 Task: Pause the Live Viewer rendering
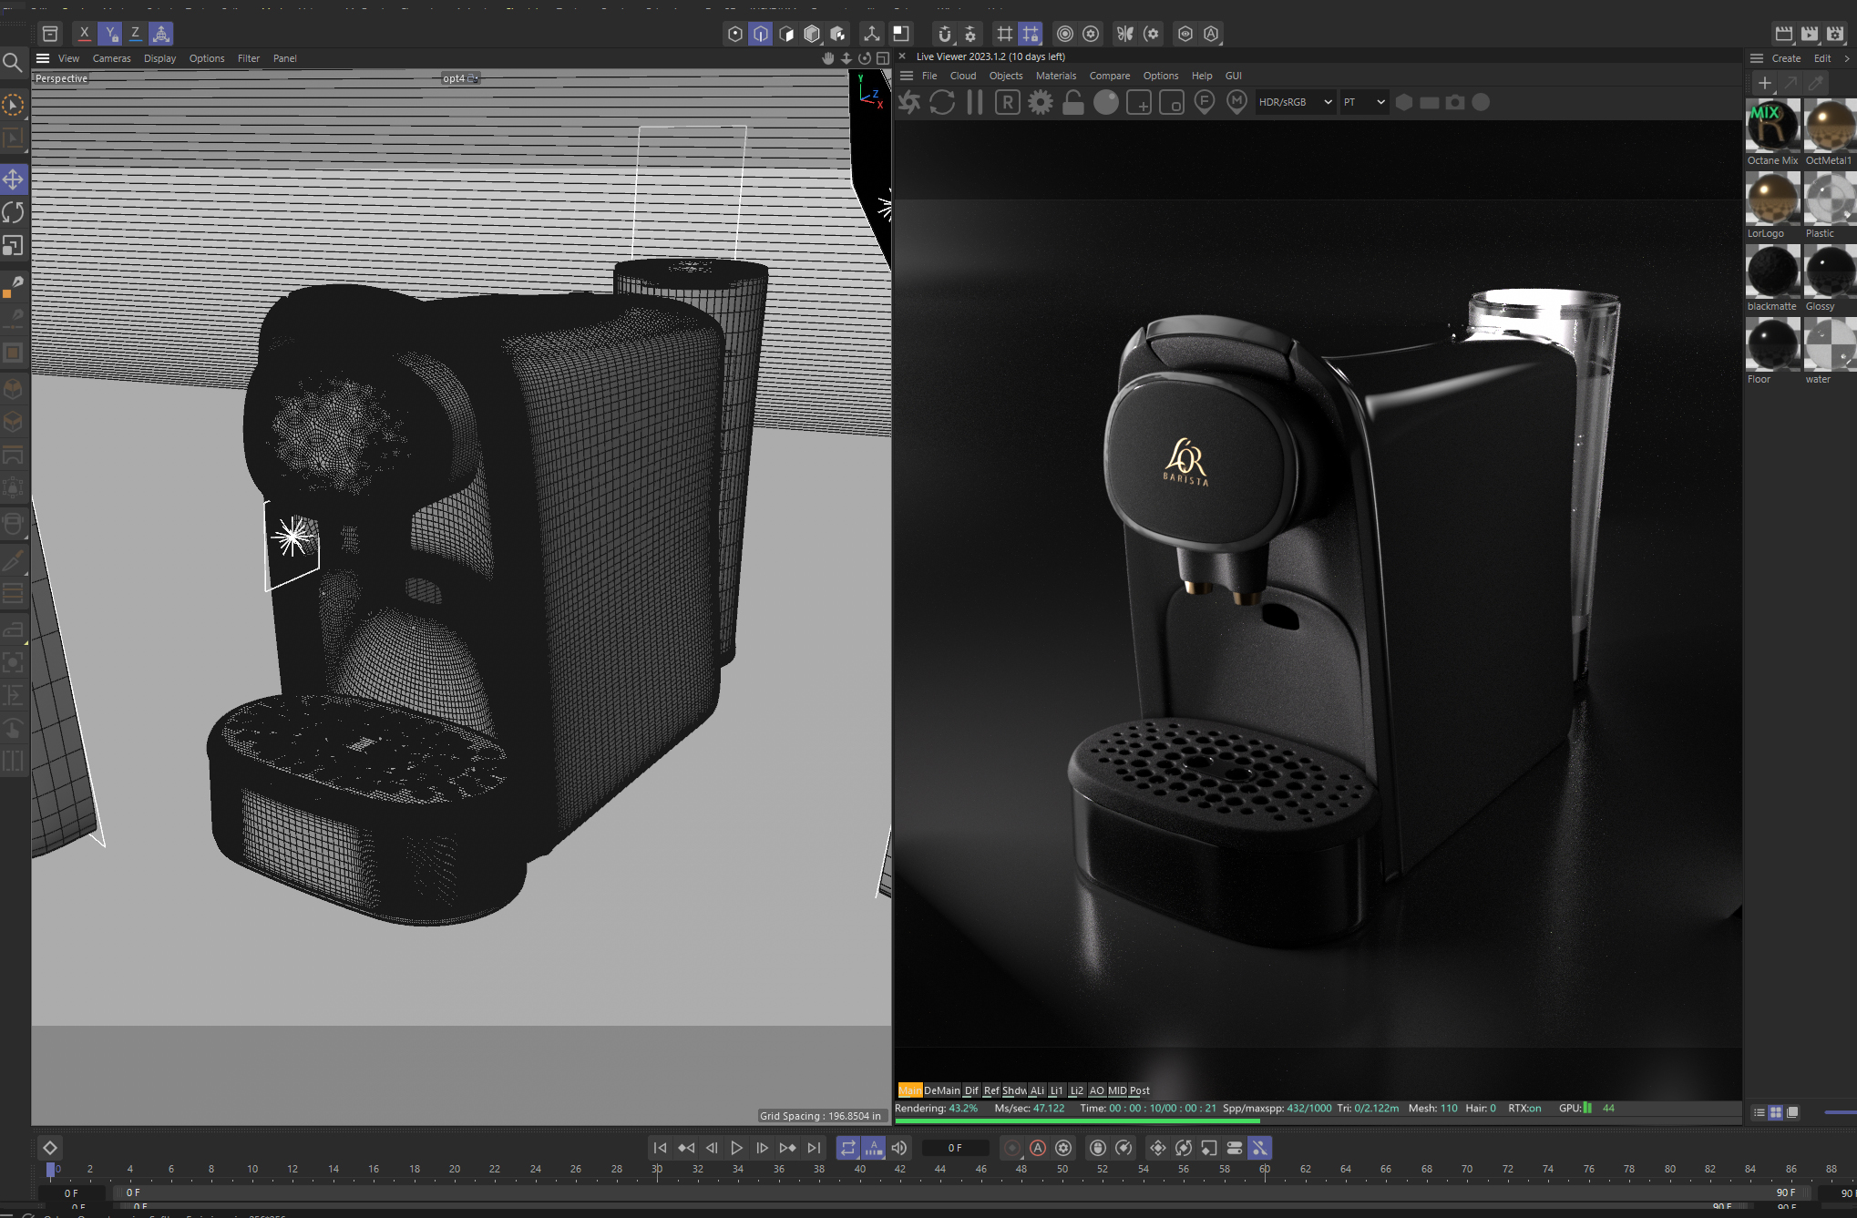975,102
